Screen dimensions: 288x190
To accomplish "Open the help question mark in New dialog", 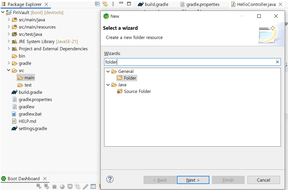I will 110,179.
